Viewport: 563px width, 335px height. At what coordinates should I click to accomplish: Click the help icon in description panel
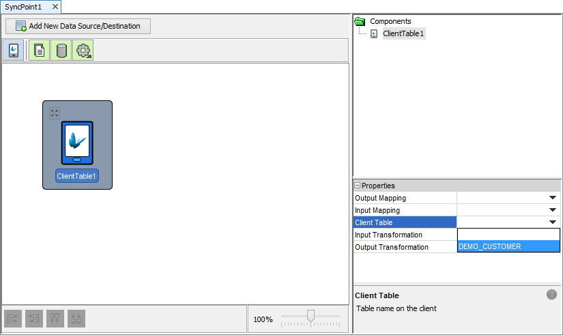[551, 295]
